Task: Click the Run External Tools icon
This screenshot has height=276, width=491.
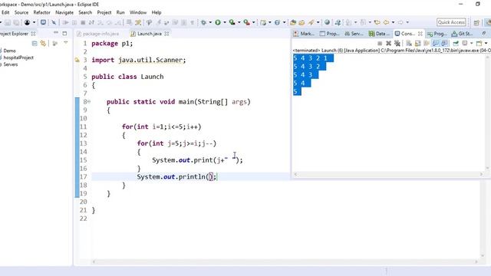Action: [247, 22]
